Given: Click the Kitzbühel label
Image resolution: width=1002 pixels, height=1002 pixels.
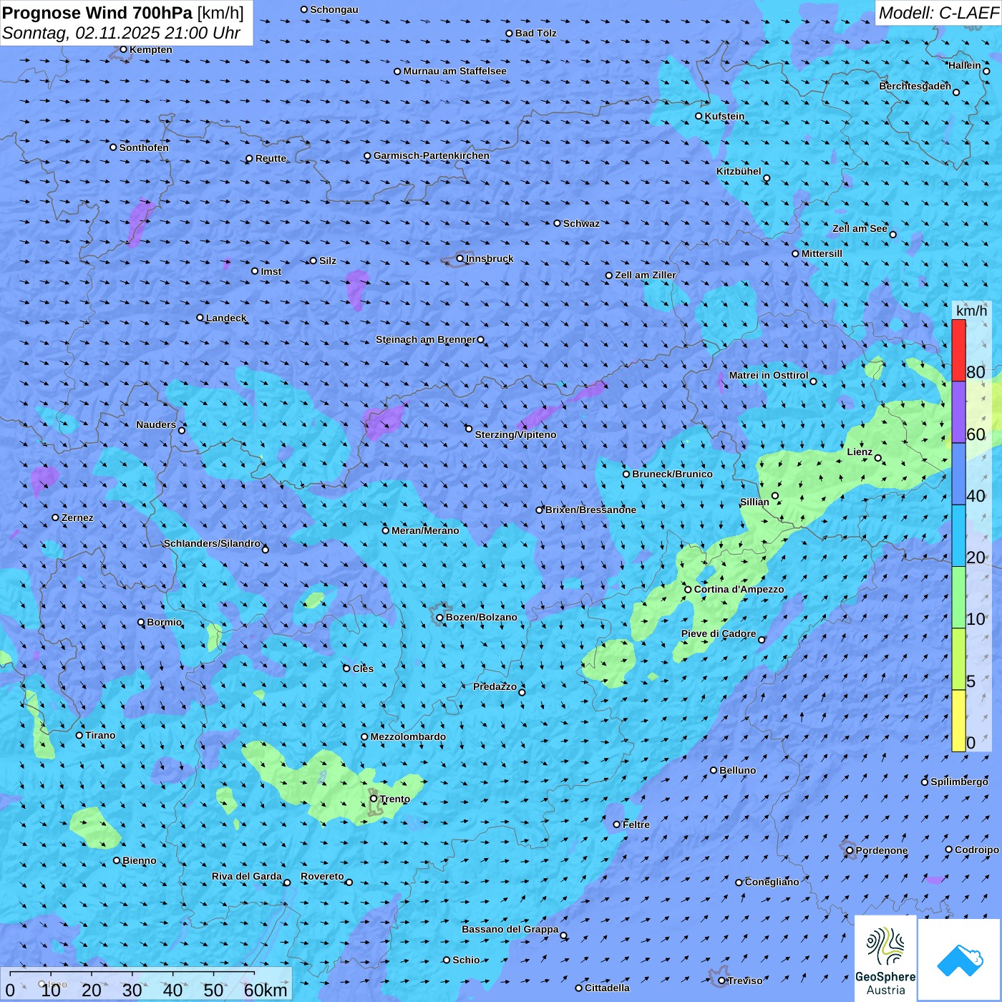Looking at the screenshot, I should (739, 171).
